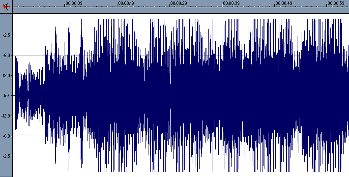Click the upper -12,0 dB scale label
The height and width of the screenshot is (177, 349).
pyautogui.click(x=5, y=76)
